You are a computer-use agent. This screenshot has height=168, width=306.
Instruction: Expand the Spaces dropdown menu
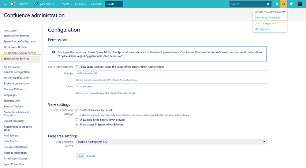(24, 4)
